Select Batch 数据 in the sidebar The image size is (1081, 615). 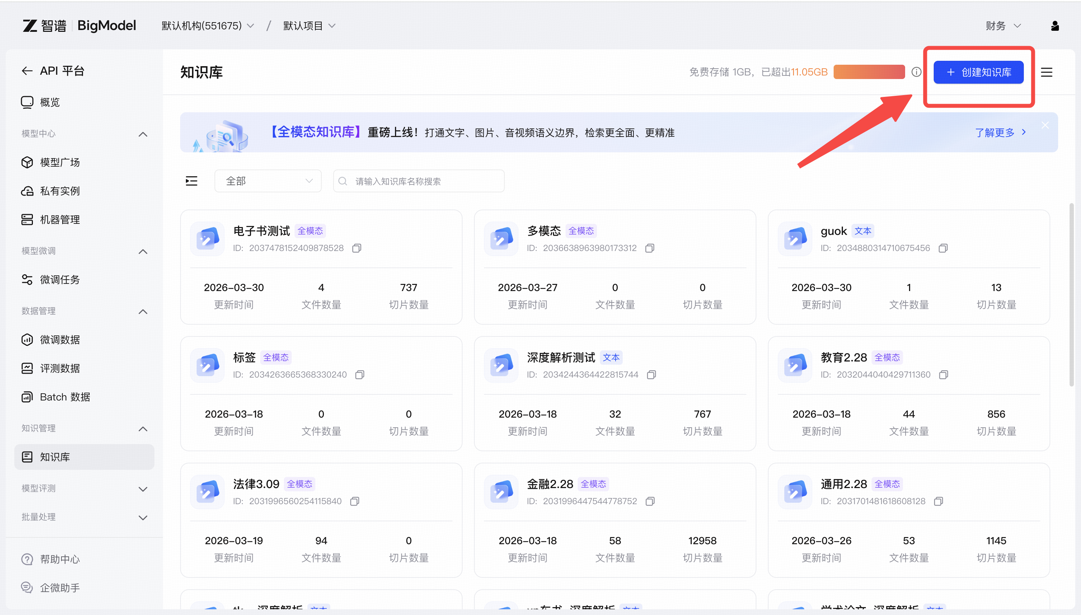[65, 397]
